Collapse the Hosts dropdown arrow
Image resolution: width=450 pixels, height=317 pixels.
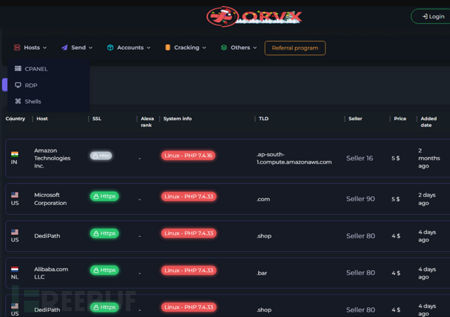pos(45,48)
